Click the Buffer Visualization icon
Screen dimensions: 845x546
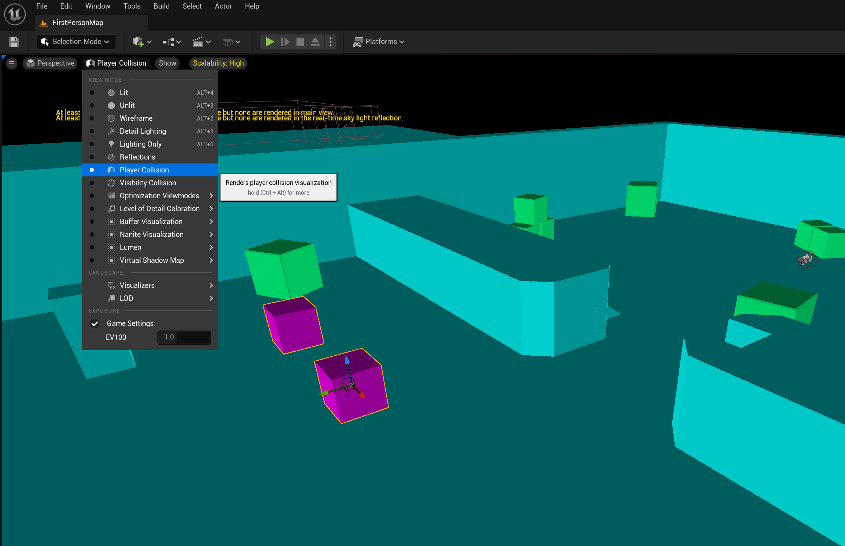112,222
